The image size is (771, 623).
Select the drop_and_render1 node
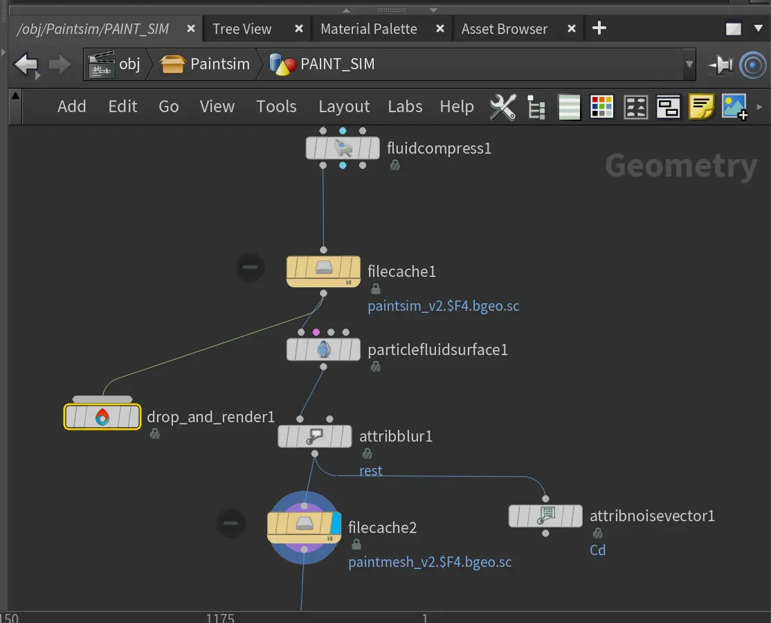102,417
